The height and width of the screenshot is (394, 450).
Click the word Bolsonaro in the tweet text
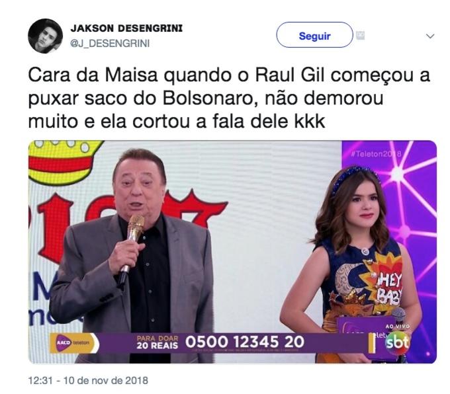coord(209,98)
